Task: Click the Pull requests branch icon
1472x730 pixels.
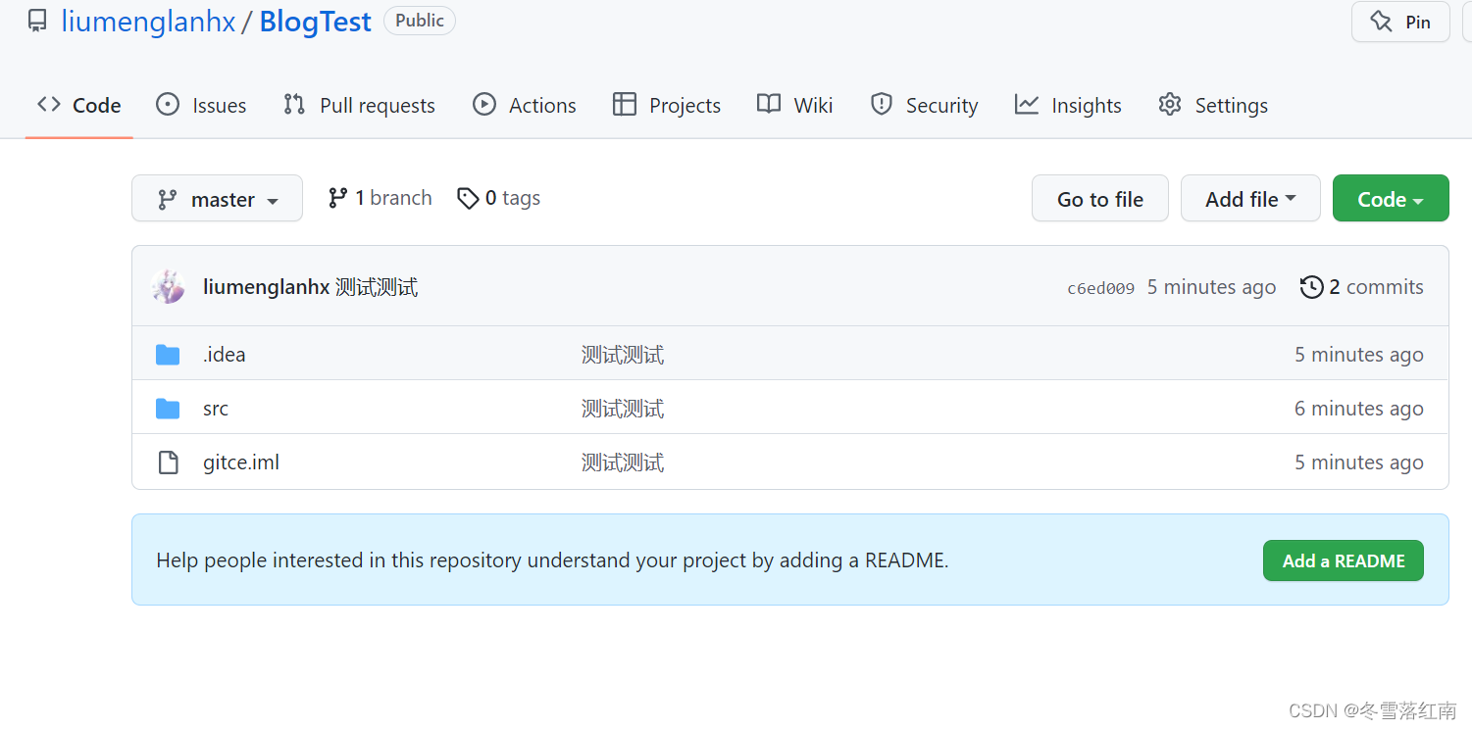Action: 294,104
